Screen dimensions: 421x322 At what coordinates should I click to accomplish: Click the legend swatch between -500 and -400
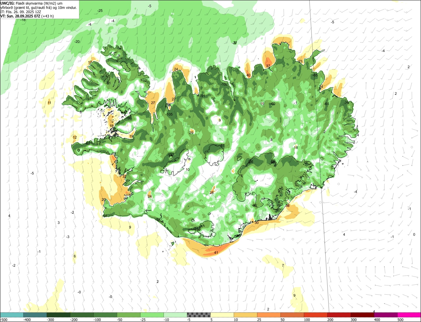pyautogui.click(x=12, y=315)
